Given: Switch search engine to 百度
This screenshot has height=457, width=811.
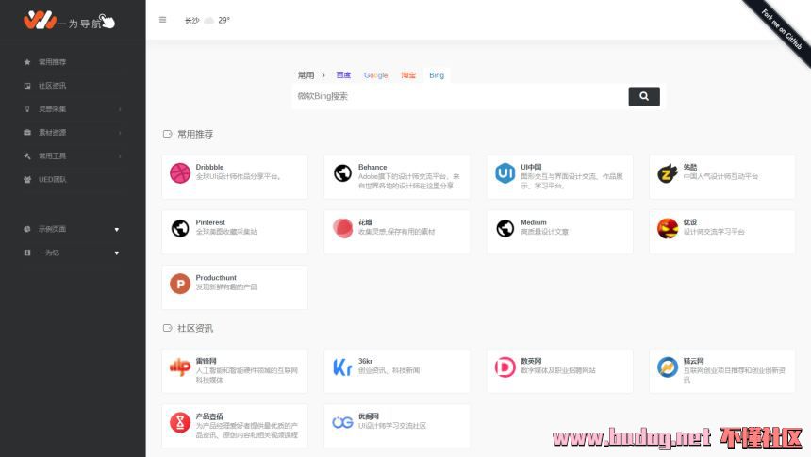Looking at the screenshot, I should (x=343, y=75).
